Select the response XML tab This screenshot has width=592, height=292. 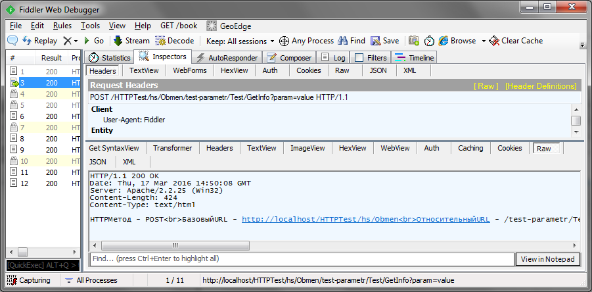click(x=129, y=162)
